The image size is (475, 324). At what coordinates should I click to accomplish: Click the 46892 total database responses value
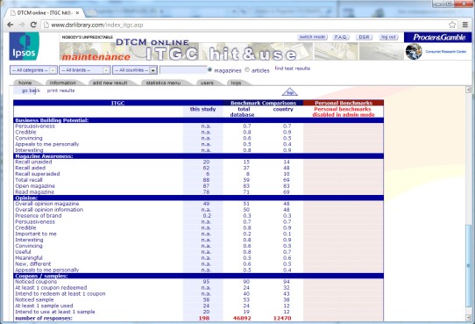(x=242, y=318)
